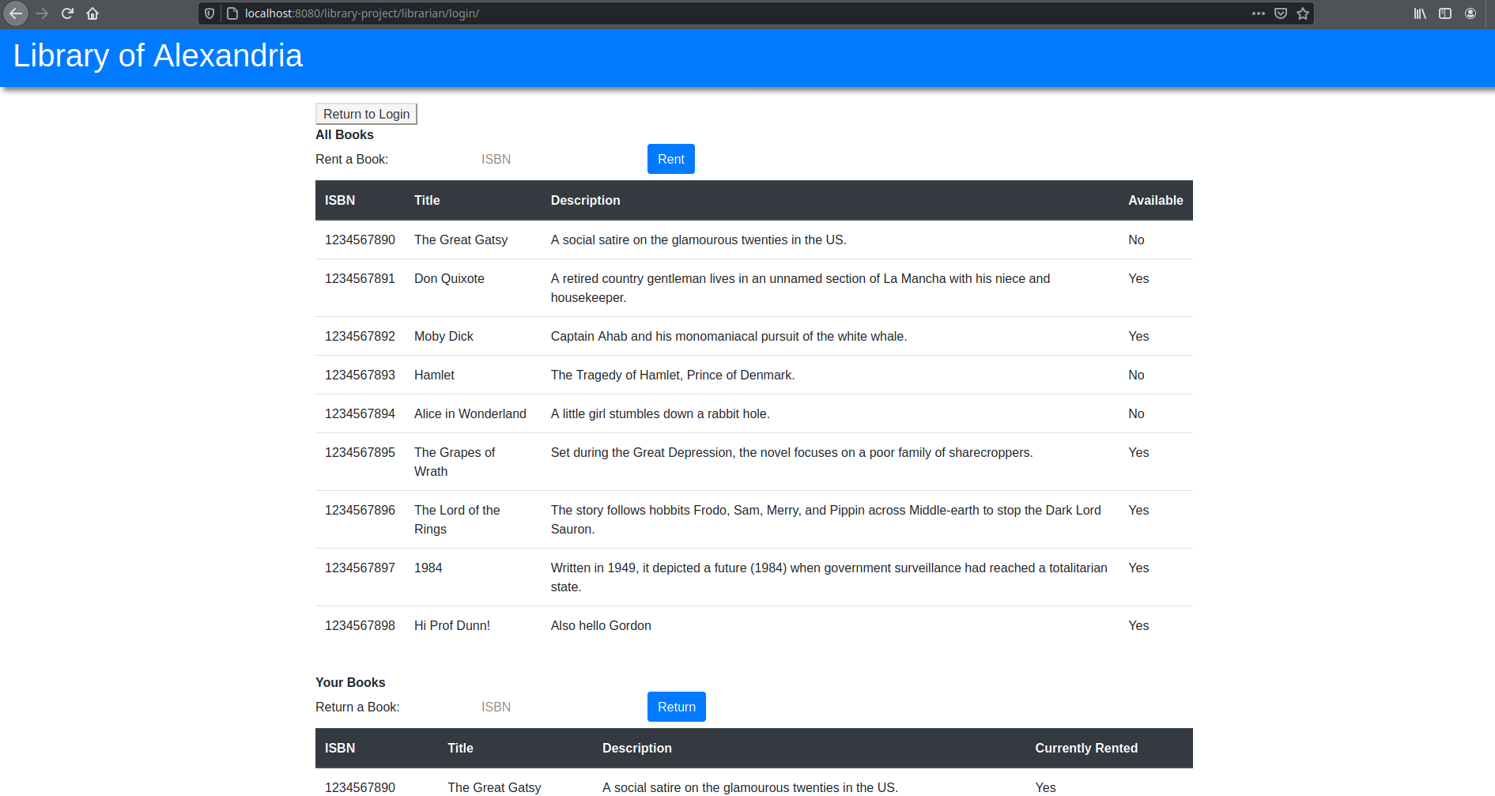
Task: Click the page info icon in address bar
Action: (232, 13)
